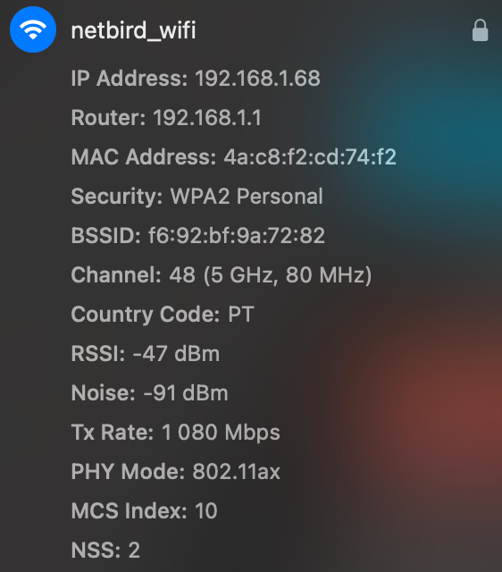Click the RSSI -47 dBm line

(146, 354)
